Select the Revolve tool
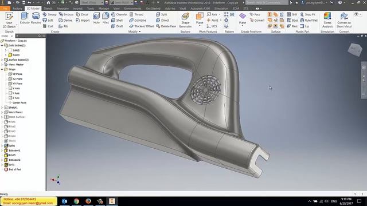The height and width of the screenshot is (206, 367). pos(36,18)
